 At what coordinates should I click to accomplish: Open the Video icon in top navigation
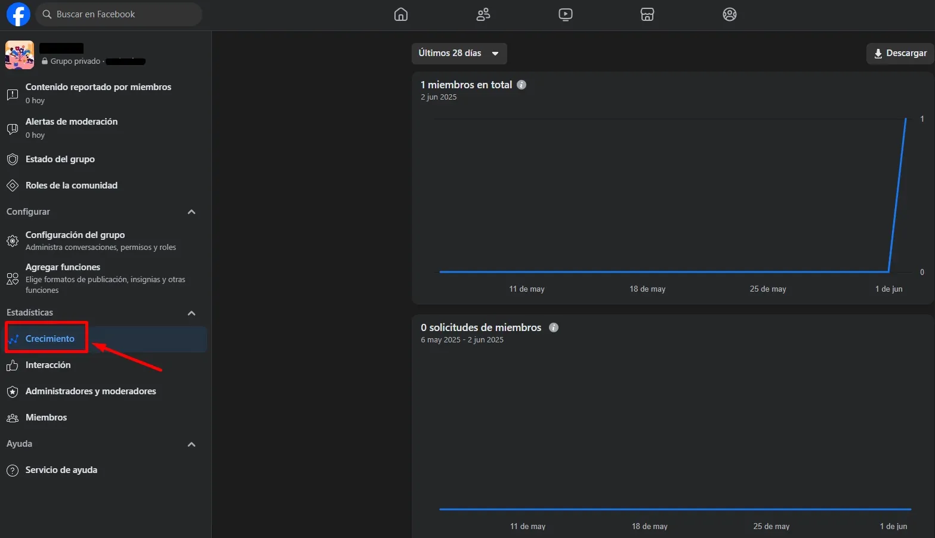tap(566, 14)
